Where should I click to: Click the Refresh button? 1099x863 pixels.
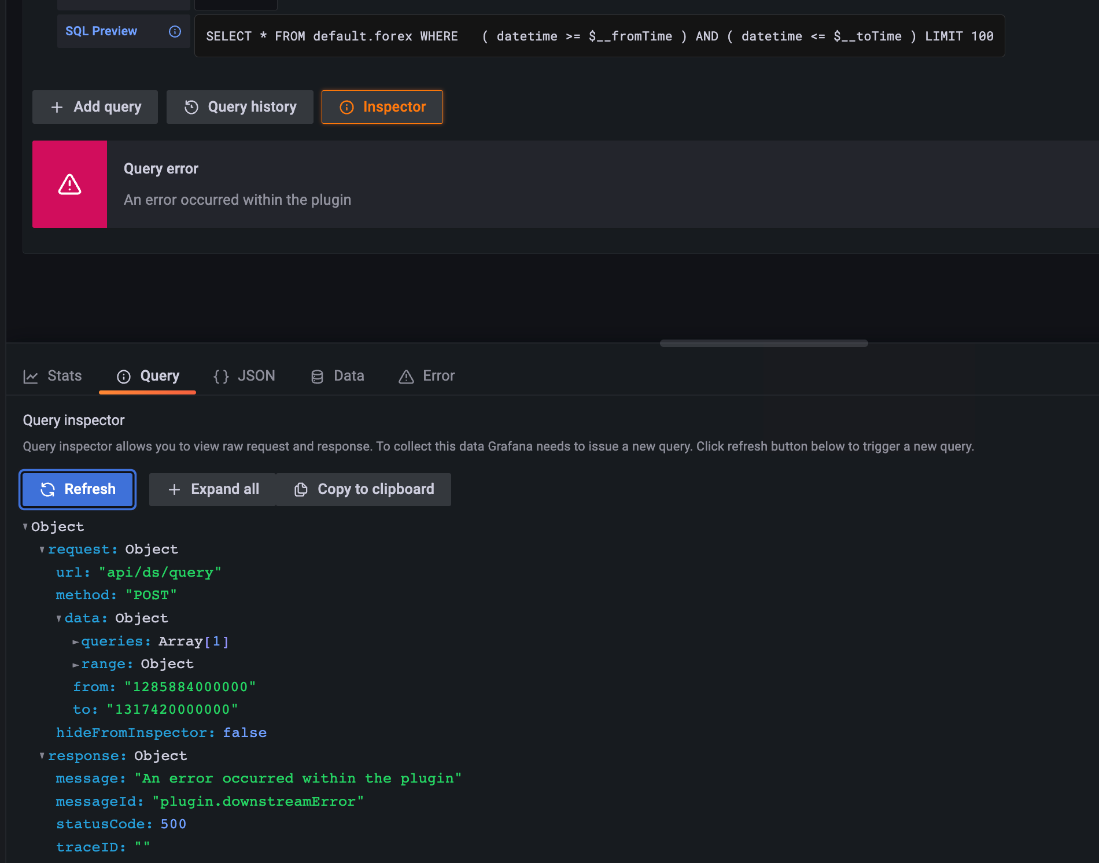(77, 489)
